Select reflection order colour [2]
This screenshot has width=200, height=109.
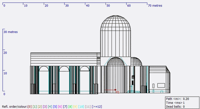pos(40,107)
